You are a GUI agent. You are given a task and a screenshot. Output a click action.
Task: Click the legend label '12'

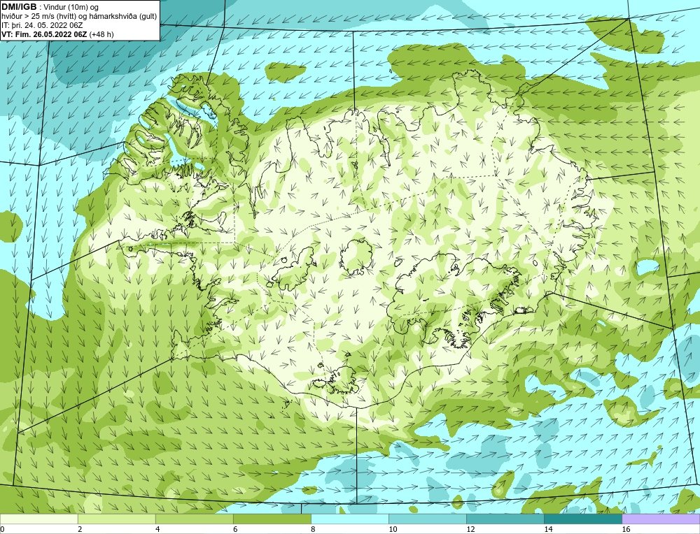(470, 529)
